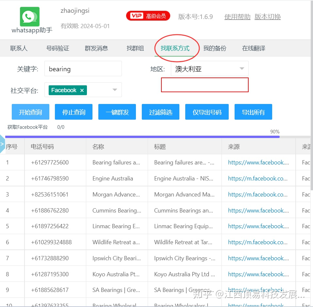Select phone number +61885628617
Screen dimensions: 313x307
[x=50, y=290]
